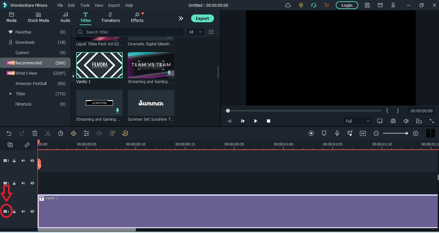The width and height of the screenshot is (439, 233).
Task: Click the preview playback progress slider
Action: (x=304, y=111)
